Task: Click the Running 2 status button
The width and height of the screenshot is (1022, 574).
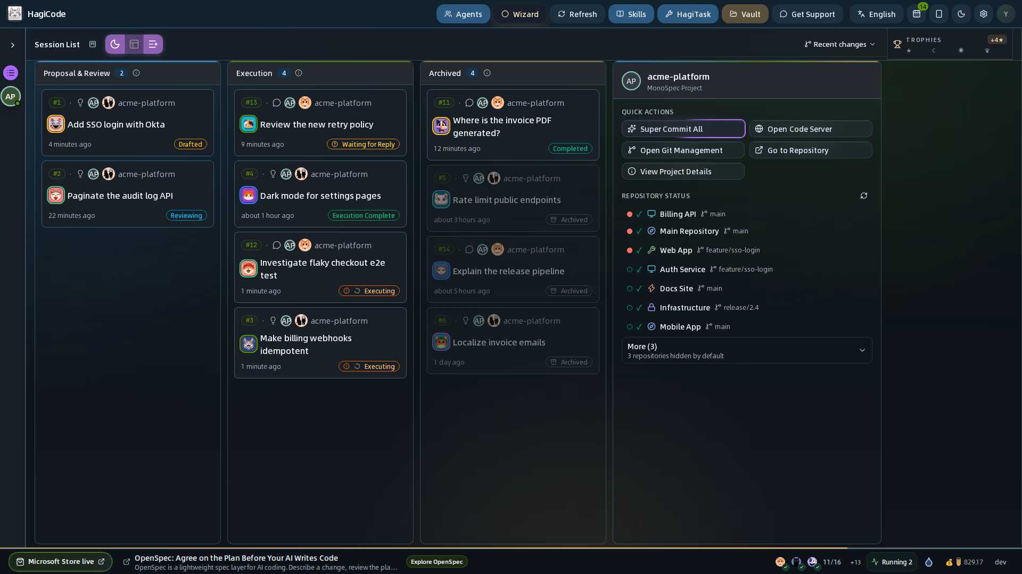Action: tap(892, 562)
